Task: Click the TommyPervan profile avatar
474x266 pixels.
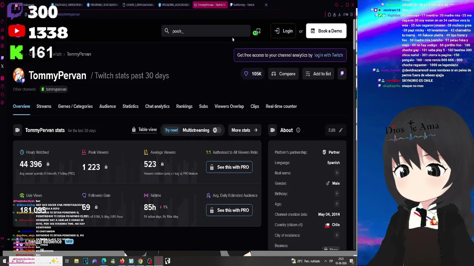Action: pos(19,75)
